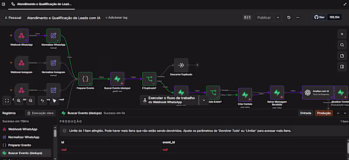Select the Webhook Instagram node on the canvas
Screen dimensions: 349x160
click(x=21, y=63)
